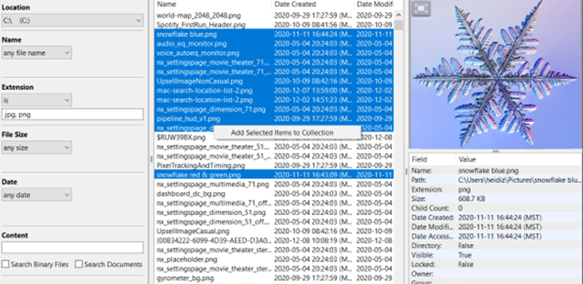The image size is (583, 284).
Task: Open the Location drive dropdown
Action: pos(73,21)
